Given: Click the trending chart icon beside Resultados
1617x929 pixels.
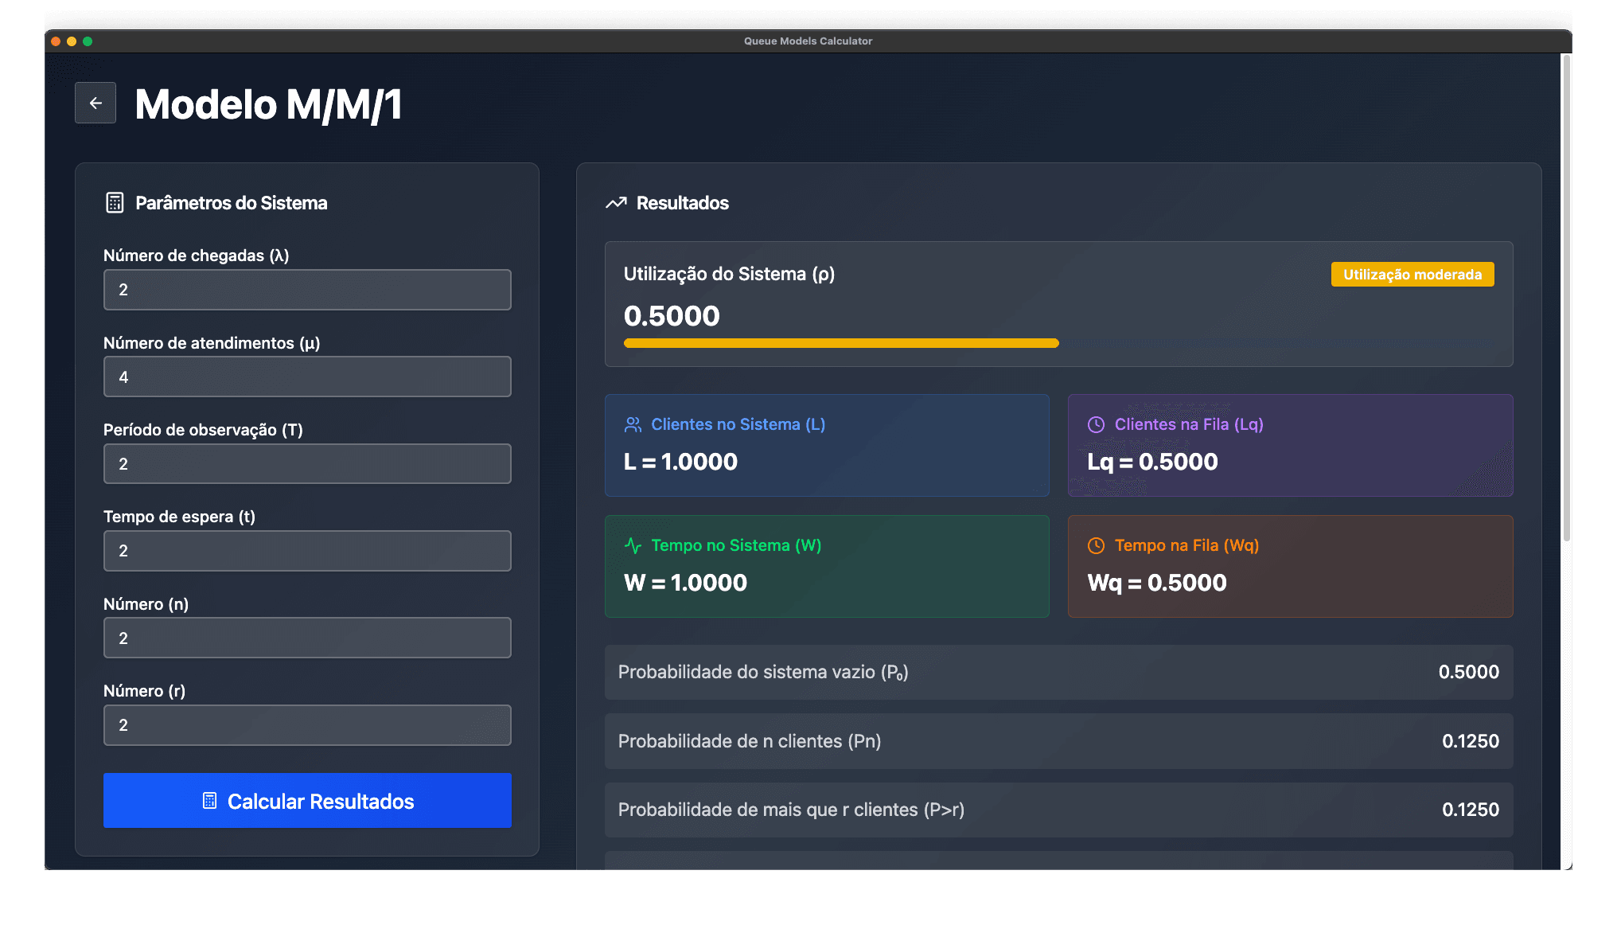Looking at the screenshot, I should click(x=616, y=203).
